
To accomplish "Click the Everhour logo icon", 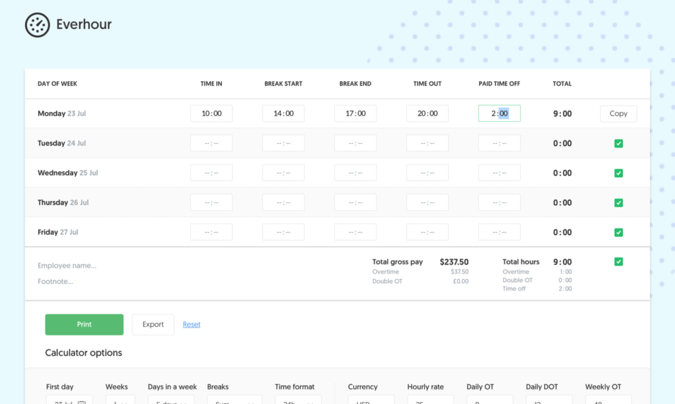I will [x=38, y=24].
